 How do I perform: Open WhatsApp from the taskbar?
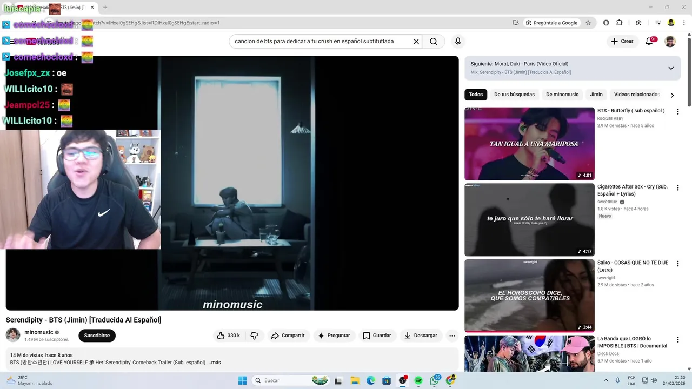pos(434,380)
